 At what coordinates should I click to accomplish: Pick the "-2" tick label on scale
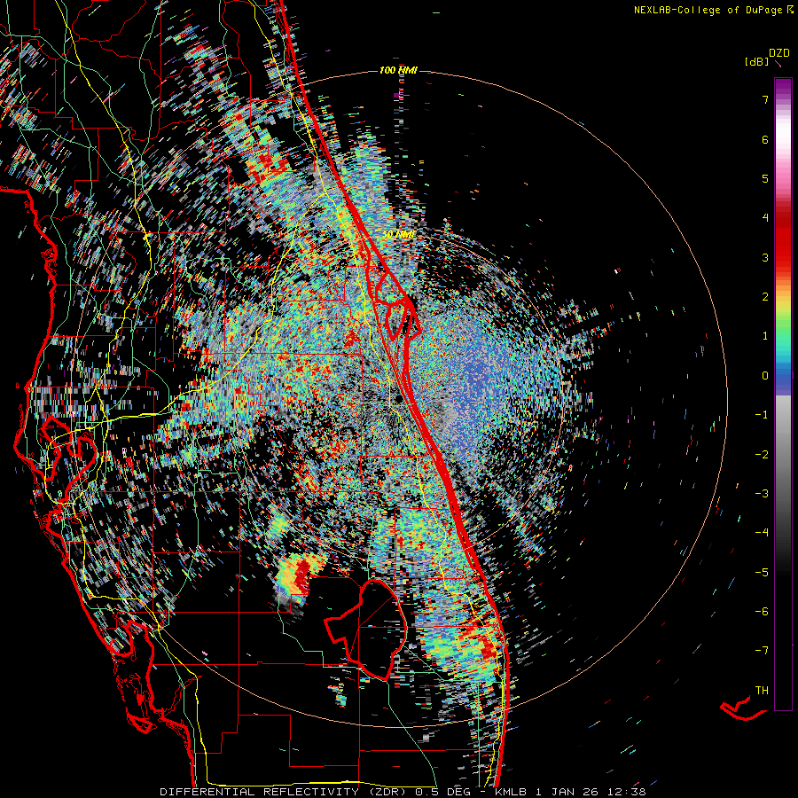[x=762, y=455]
